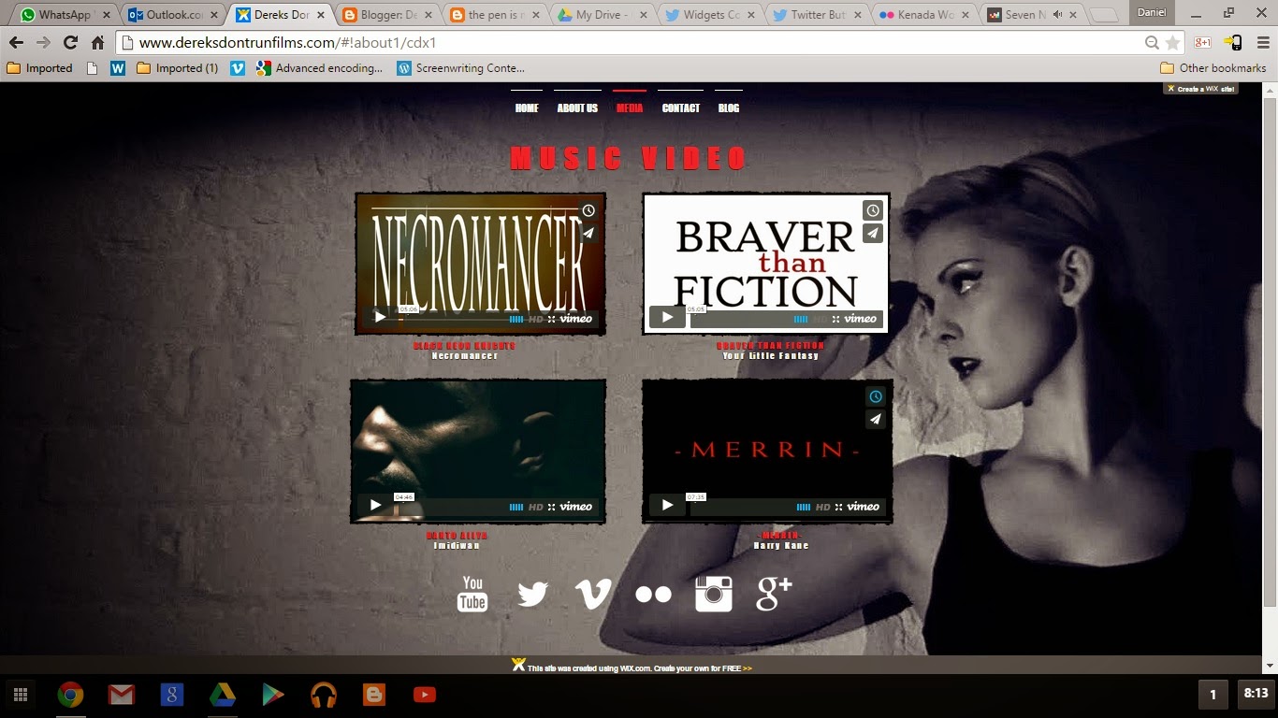1278x718 pixels.
Task: Open Vimeo logo link on Merrin player
Action: 863,507
